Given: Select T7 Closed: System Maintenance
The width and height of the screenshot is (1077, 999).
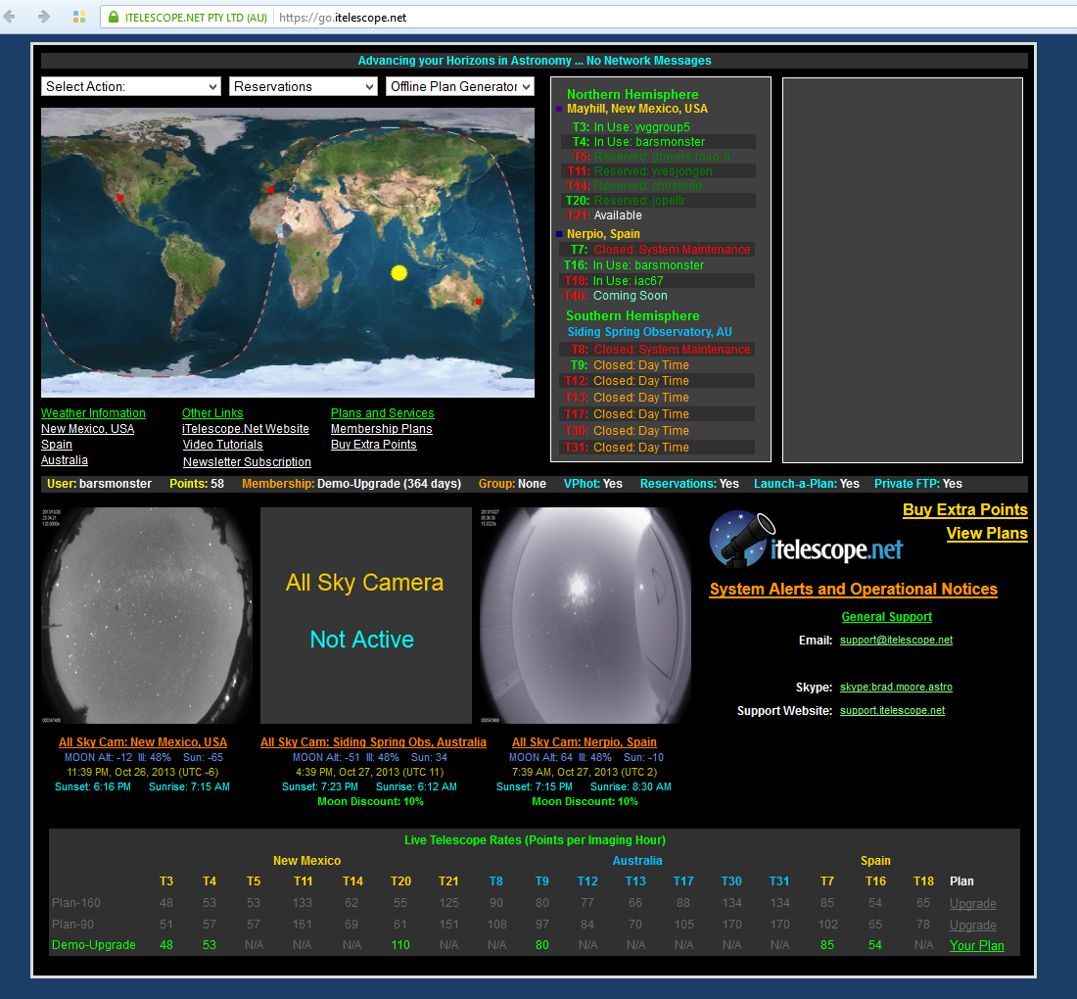Looking at the screenshot, I should pos(660,250).
